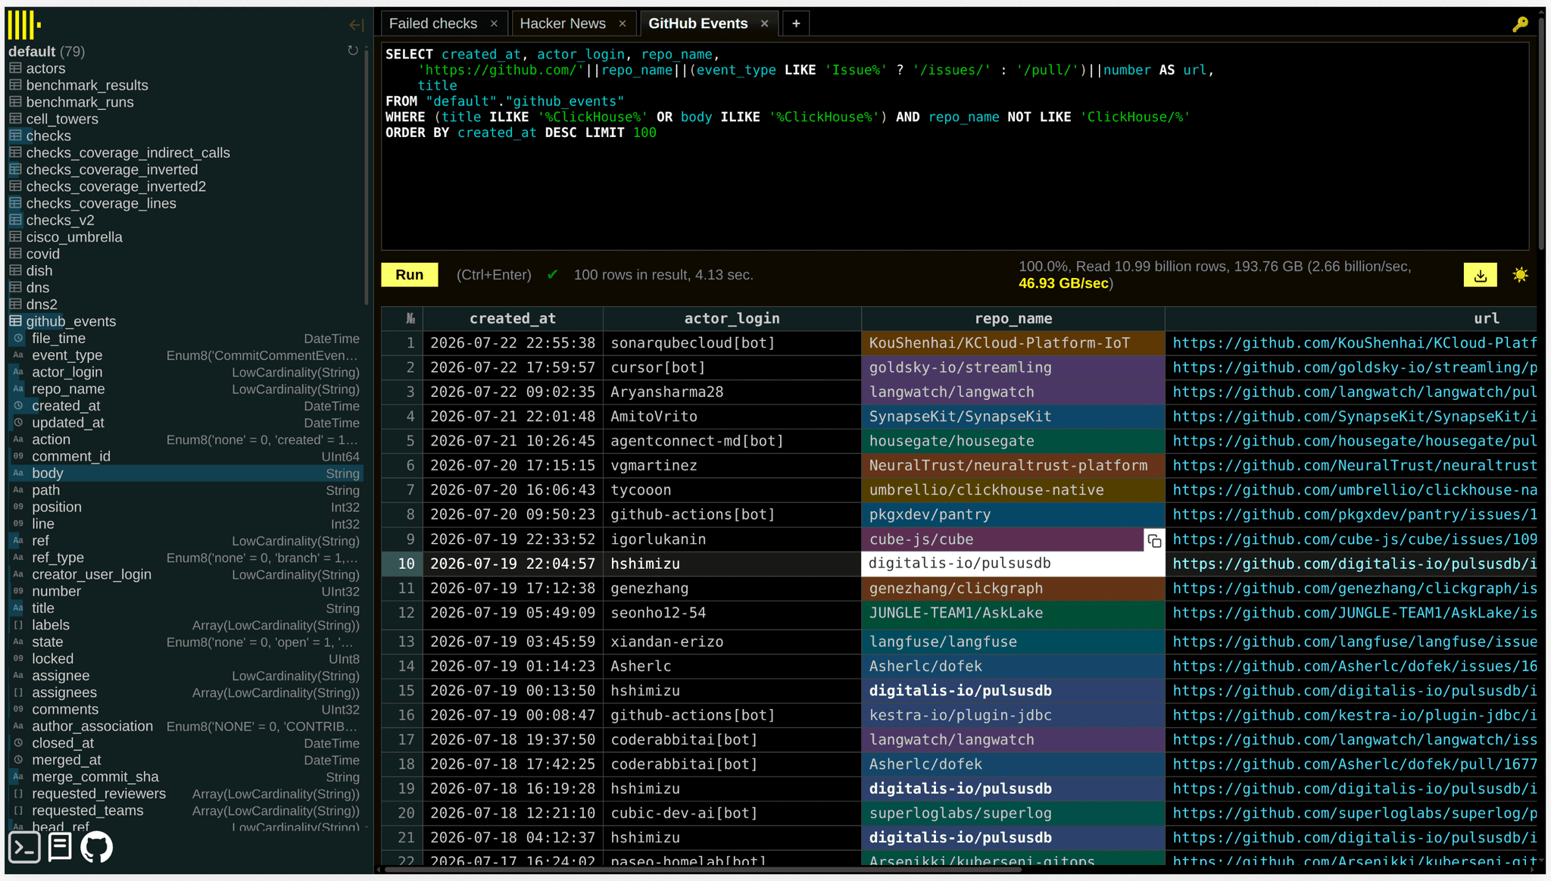Viewport: 1551px width, 881px height.
Task: Click the 46.93 GB/sec throughput text
Action: pos(1063,283)
